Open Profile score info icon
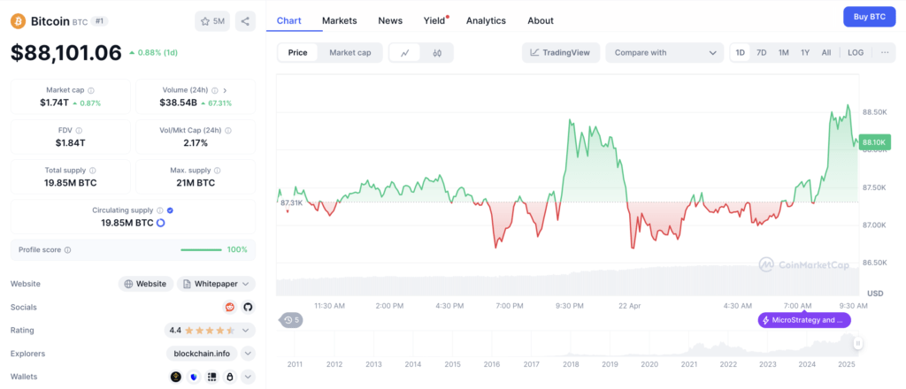 [67, 250]
